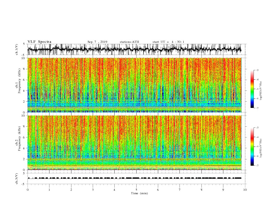Click the "7" tick on the Time axis
276x213 pixels.
coord(180,190)
